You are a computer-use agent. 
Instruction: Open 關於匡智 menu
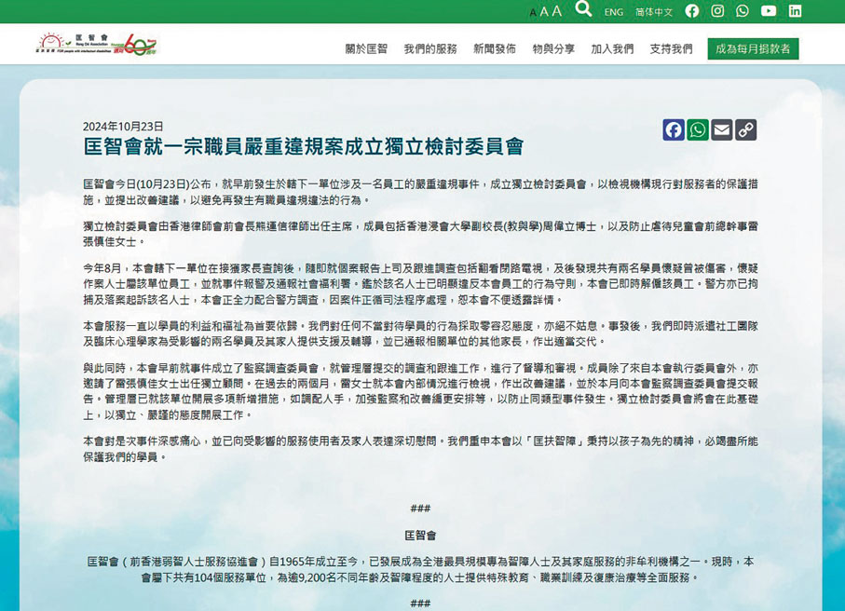tap(366, 49)
